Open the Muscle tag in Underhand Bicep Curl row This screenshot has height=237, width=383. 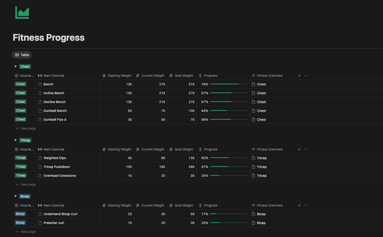[x=20, y=214]
